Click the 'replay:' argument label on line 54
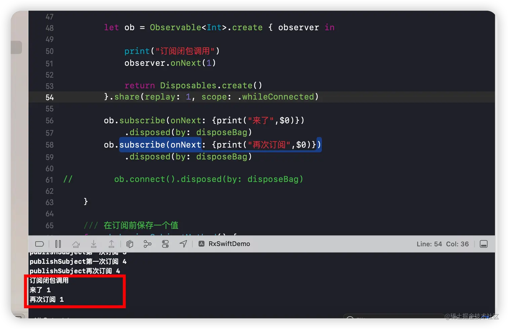 tap(163, 97)
